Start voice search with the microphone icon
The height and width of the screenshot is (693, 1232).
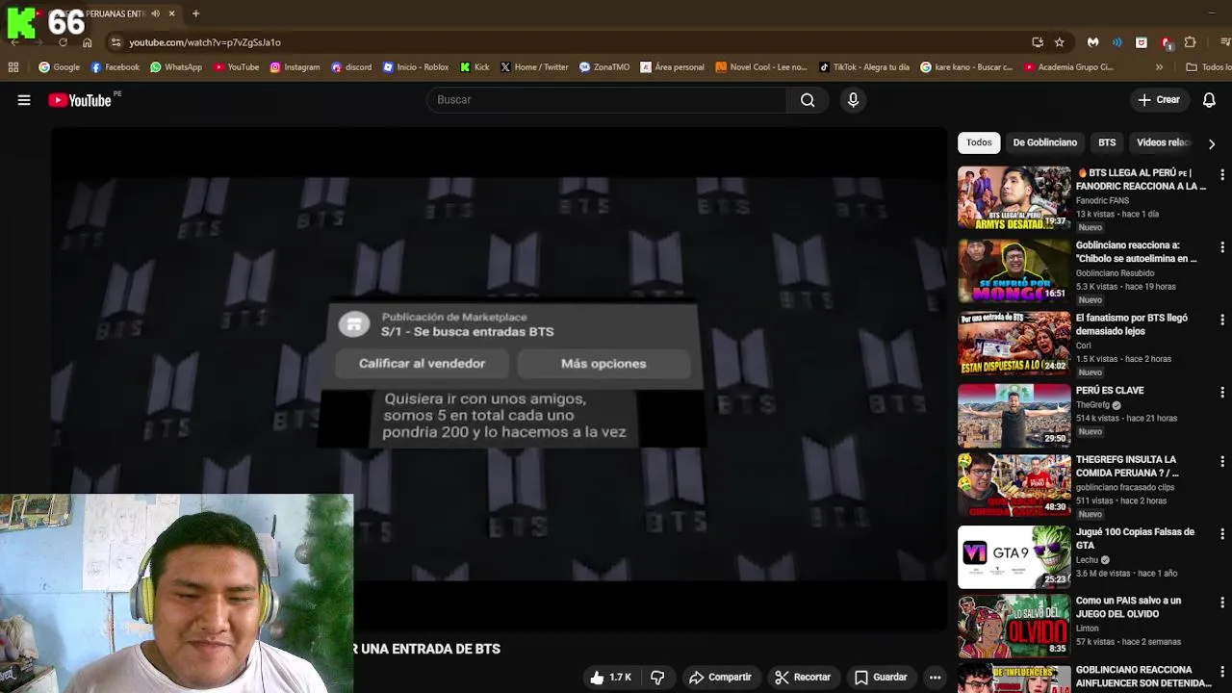pyautogui.click(x=853, y=100)
